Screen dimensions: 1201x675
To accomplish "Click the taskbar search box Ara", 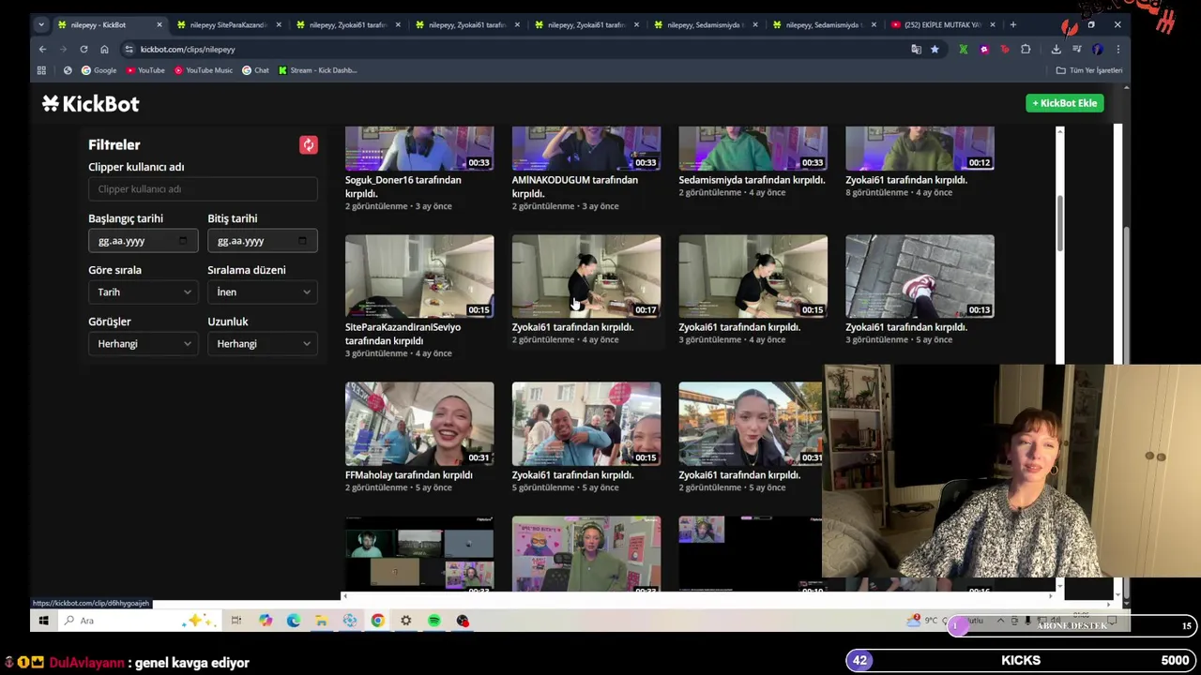I will pyautogui.click(x=137, y=621).
